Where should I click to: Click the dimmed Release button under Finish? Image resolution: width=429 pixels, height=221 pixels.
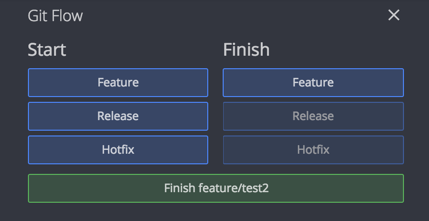pos(313,116)
